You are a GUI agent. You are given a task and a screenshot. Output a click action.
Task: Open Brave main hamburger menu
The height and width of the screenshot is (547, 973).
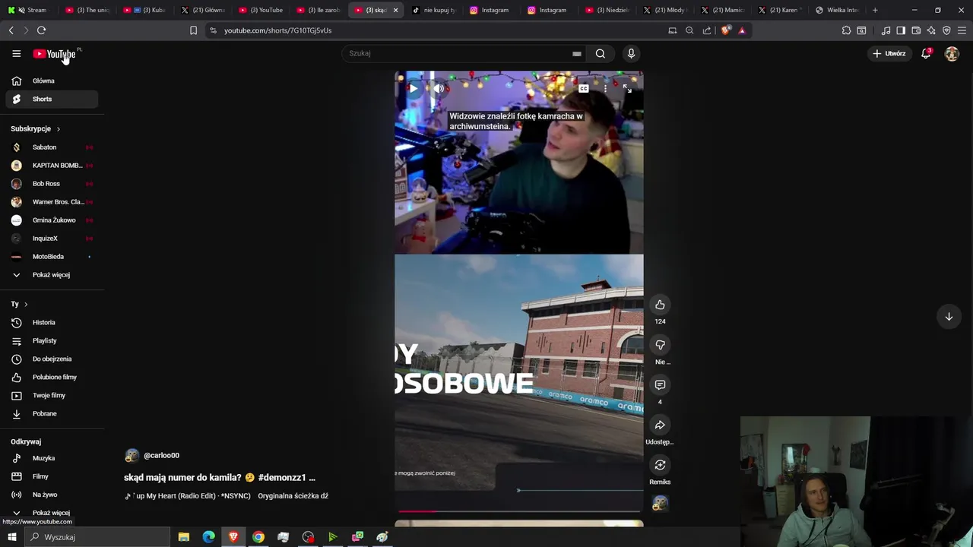tap(962, 30)
